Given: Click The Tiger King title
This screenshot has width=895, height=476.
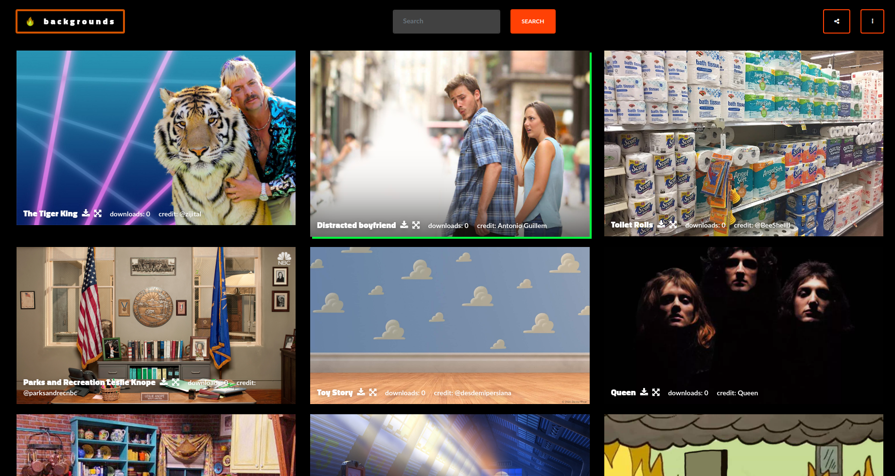Looking at the screenshot, I should [x=51, y=213].
